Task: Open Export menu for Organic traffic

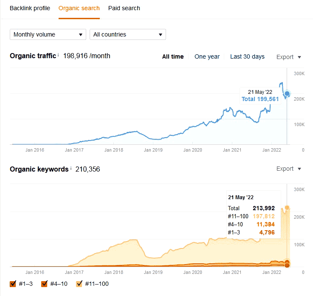Action: [x=288, y=57]
